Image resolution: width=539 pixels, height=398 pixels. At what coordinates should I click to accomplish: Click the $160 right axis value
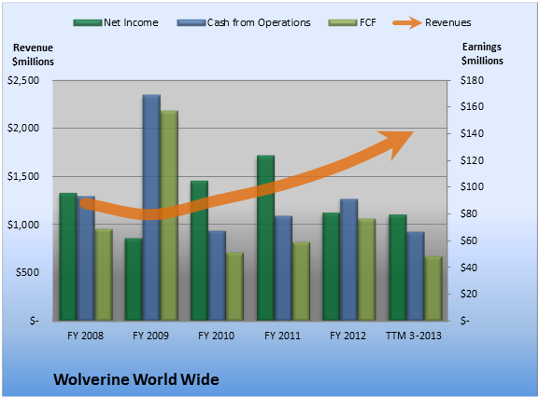tap(472, 106)
